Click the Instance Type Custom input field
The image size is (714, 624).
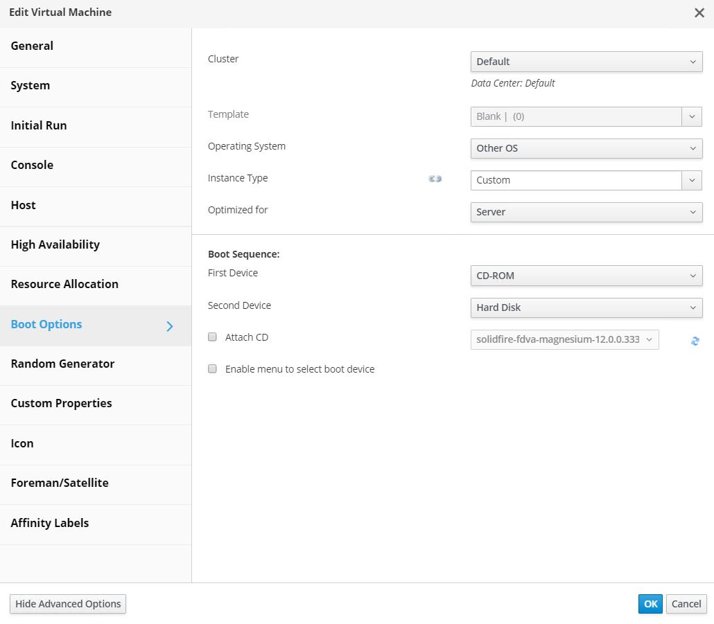click(x=576, y=180)
